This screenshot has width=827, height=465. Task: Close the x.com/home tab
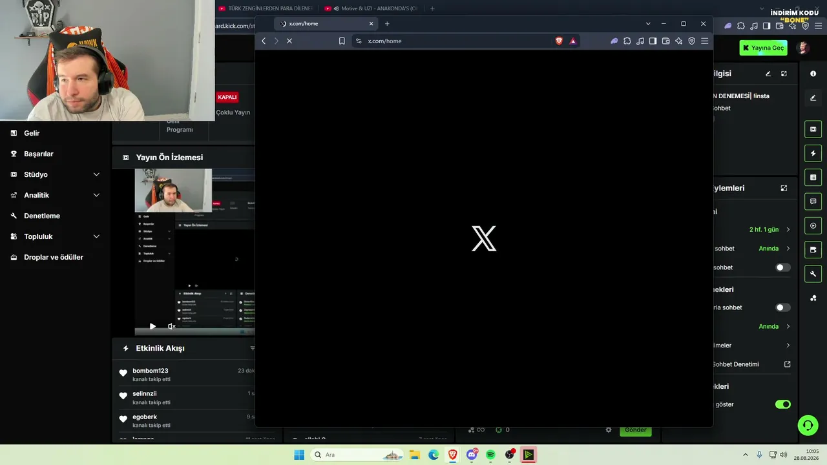coord(371,24)
